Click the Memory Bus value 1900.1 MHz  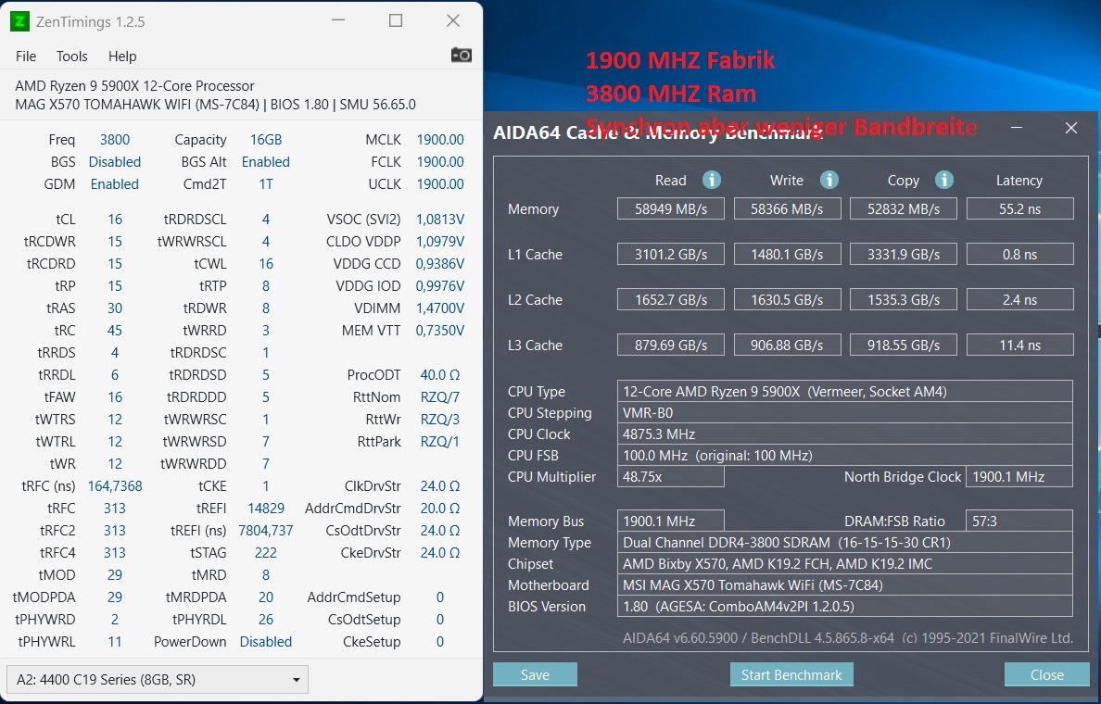pyautogui.click(x=671, y=521)
